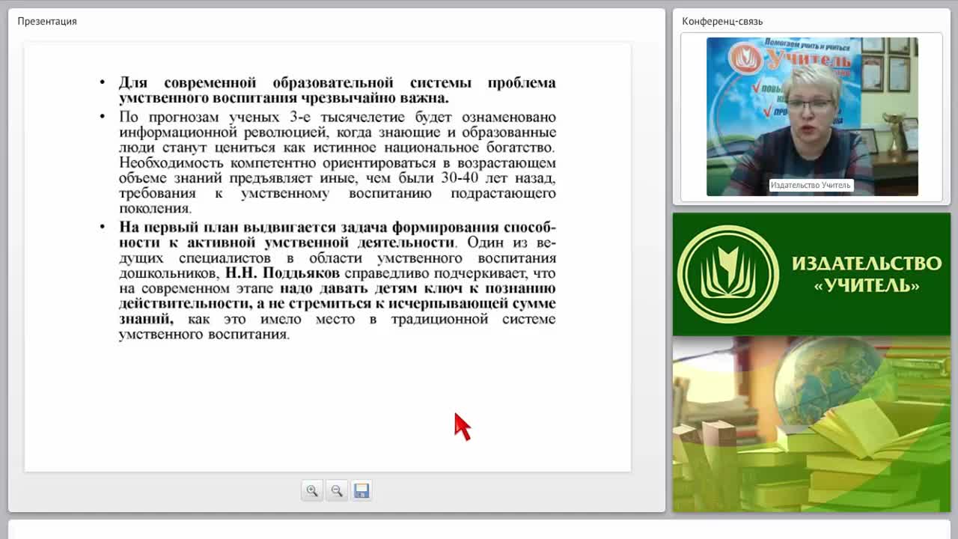Click the round publisher logo emblem
The width and height of the screenshot is (958, 539).
pyautogui.click(x=728, y=274)
